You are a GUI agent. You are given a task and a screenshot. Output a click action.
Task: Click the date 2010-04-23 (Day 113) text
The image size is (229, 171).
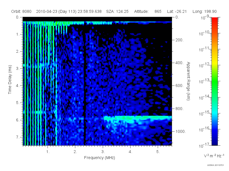pos(56,11)
